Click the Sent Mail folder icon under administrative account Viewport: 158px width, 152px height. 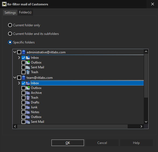28,67
